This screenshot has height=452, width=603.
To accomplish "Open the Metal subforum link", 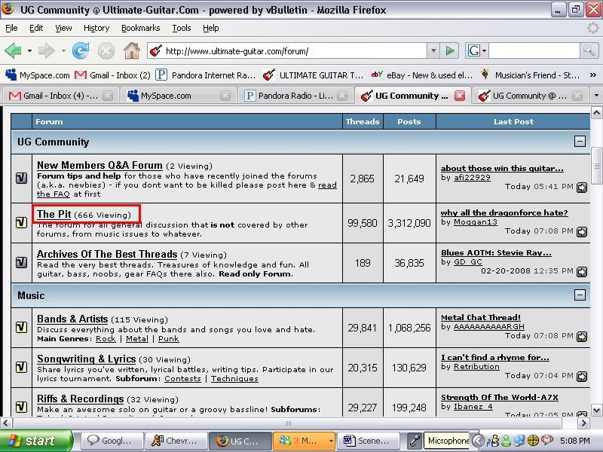I will pos(137,338).
